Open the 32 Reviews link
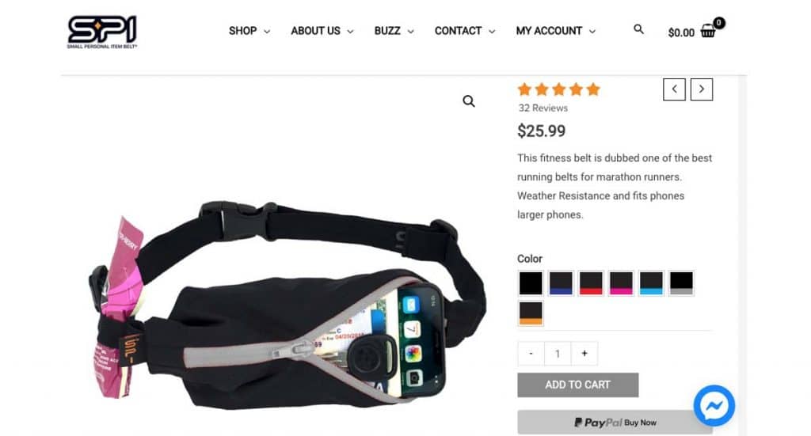Screen dimensions: 811x436 [543, 108]
